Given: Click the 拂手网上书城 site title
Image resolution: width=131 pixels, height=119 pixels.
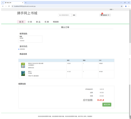Looking at the screenshot, I should click(x=27, y=13).
